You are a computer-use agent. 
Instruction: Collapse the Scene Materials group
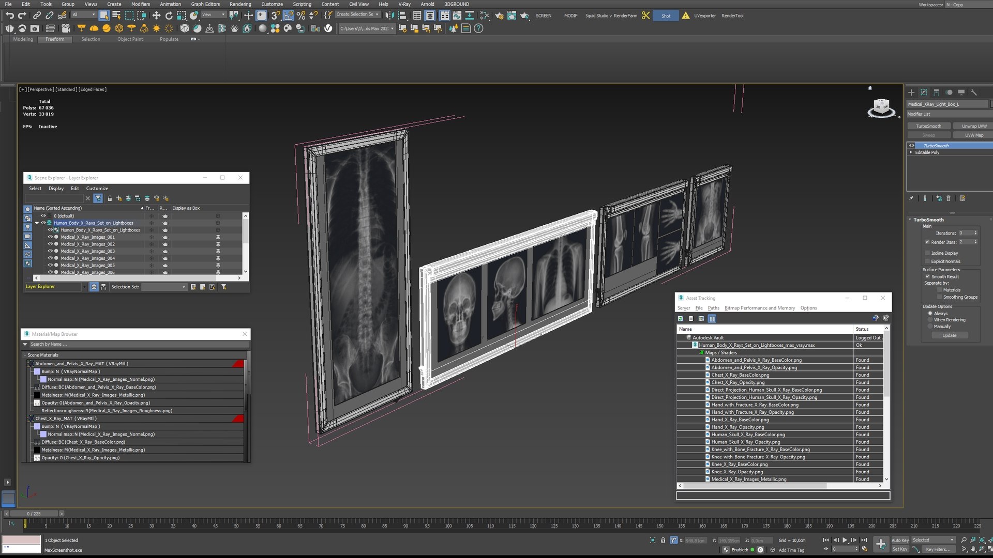pyautogui.click(x=24, y=355)
